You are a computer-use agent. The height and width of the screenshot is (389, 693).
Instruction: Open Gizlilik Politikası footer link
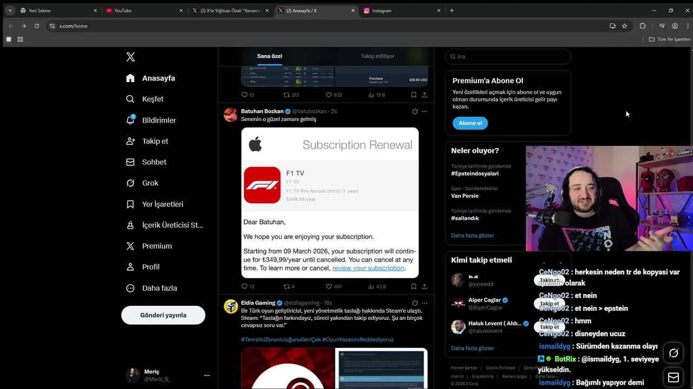pos(500,368)
